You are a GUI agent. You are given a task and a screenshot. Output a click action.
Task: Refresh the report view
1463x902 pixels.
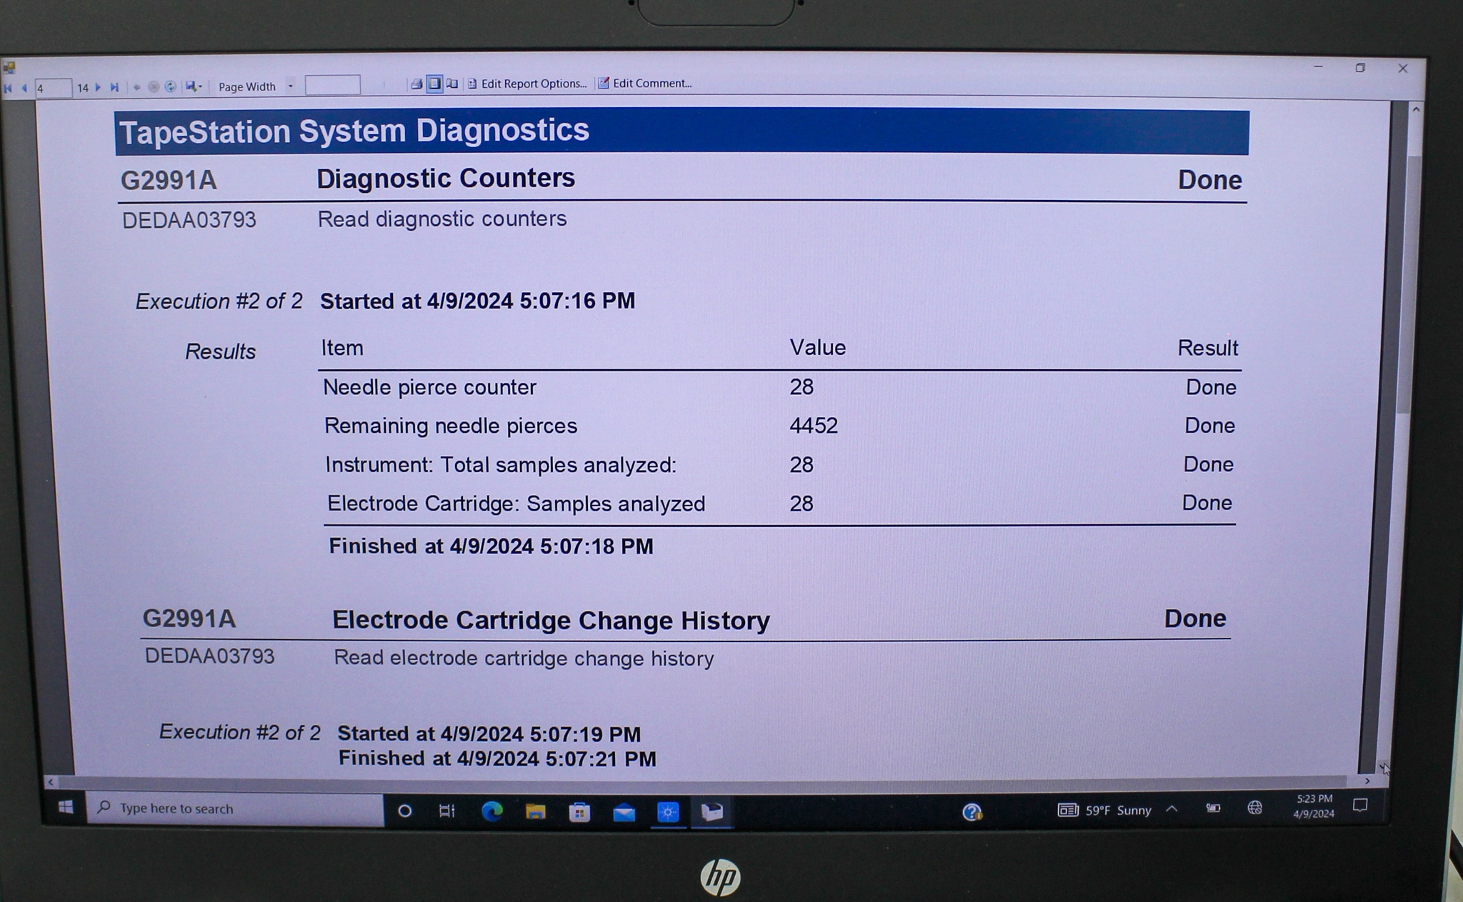pyautogui.click(x=171, y=87)
